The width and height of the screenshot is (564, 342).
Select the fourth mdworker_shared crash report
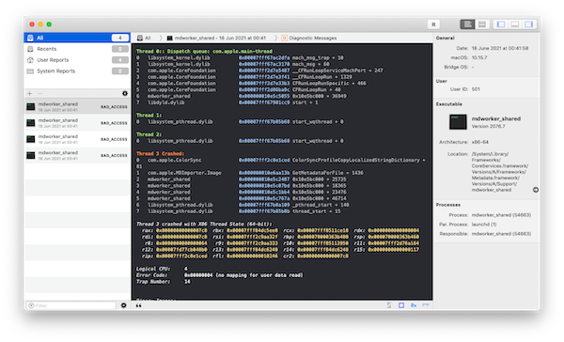point(77,155)
